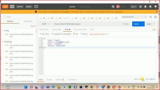Open a new window icon
The image size is (160, 90).
coord(36,7)
